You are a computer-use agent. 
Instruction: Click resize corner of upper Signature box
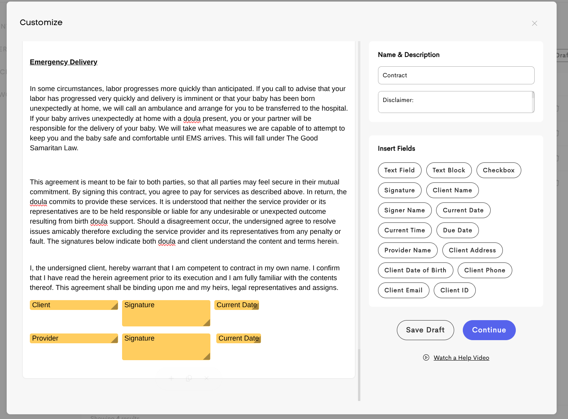[207, 323]
